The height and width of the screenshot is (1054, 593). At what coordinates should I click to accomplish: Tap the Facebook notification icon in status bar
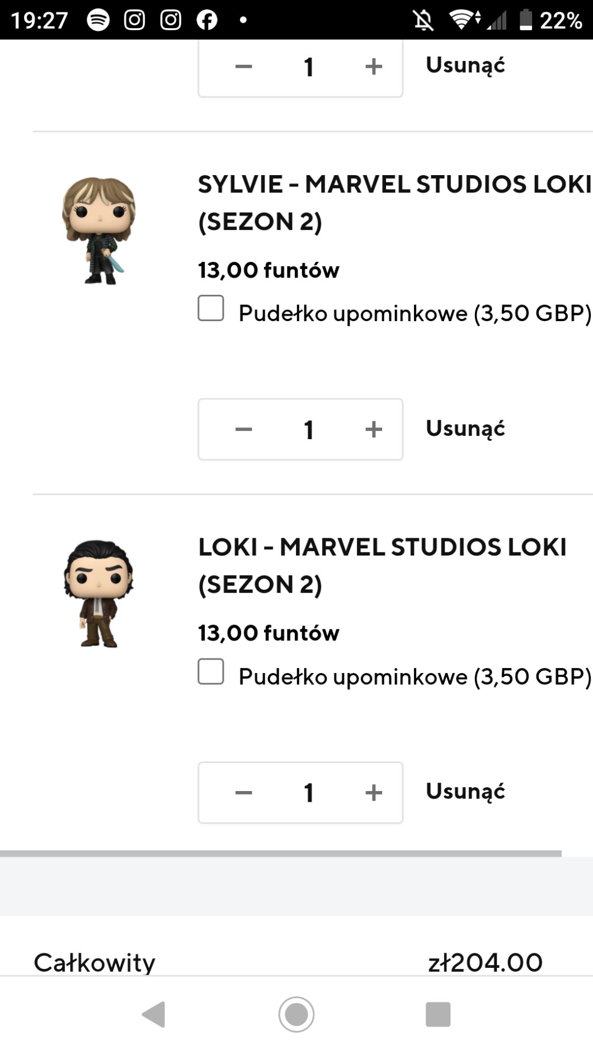206,20
